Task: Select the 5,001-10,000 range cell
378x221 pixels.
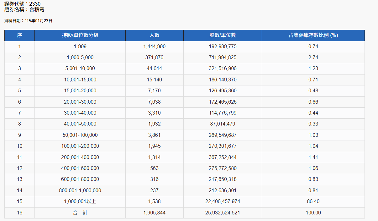Action: click(x=80, y=69)
